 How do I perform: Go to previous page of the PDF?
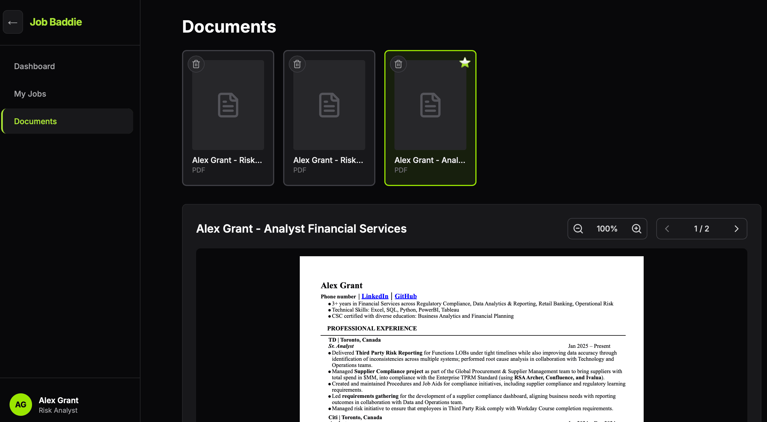pyautogui.click(x=667, y=229)
